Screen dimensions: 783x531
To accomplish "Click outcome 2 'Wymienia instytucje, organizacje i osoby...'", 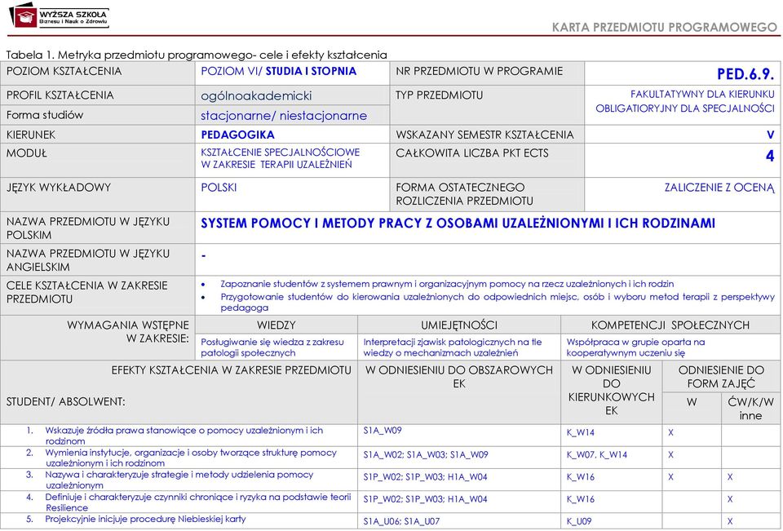I will point(191,458).
